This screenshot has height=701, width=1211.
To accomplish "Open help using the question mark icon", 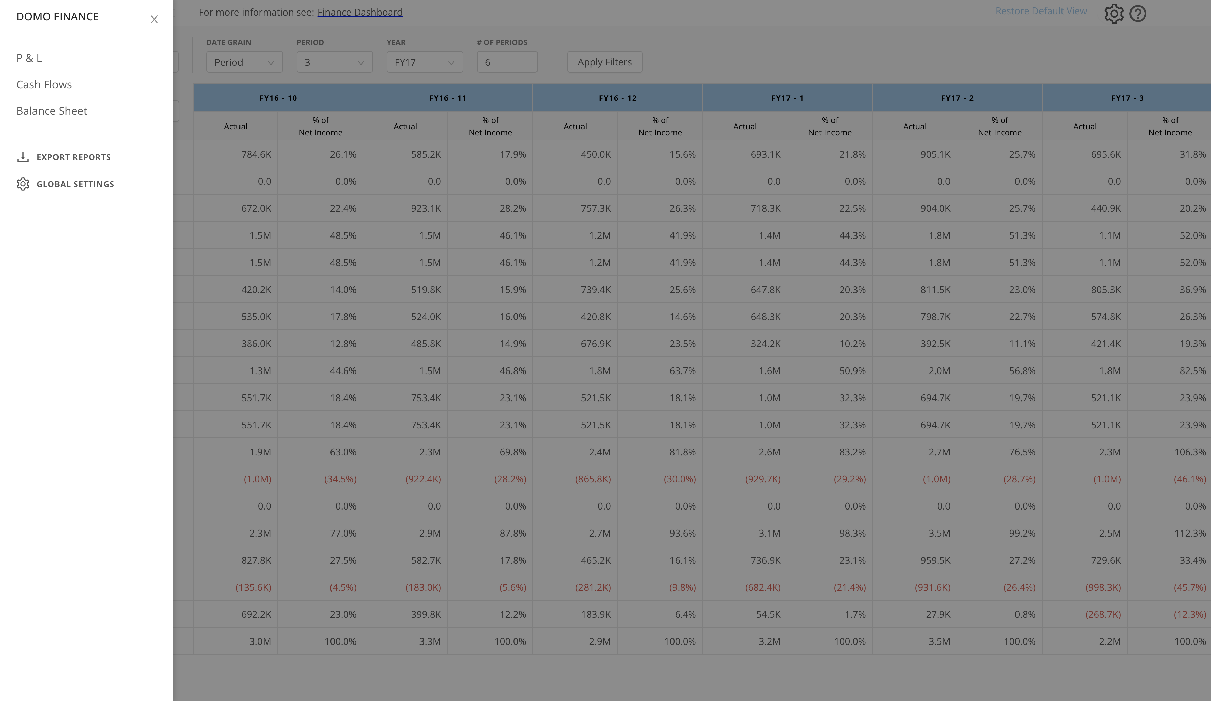I will 1138,14.
